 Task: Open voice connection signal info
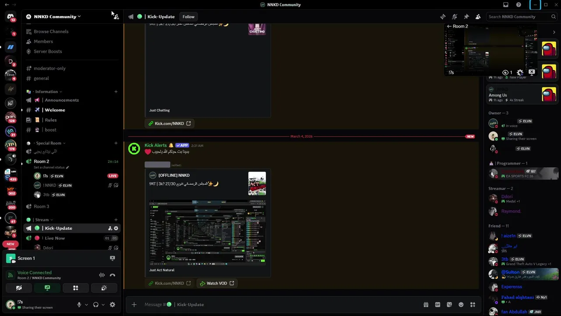[10, 275]
